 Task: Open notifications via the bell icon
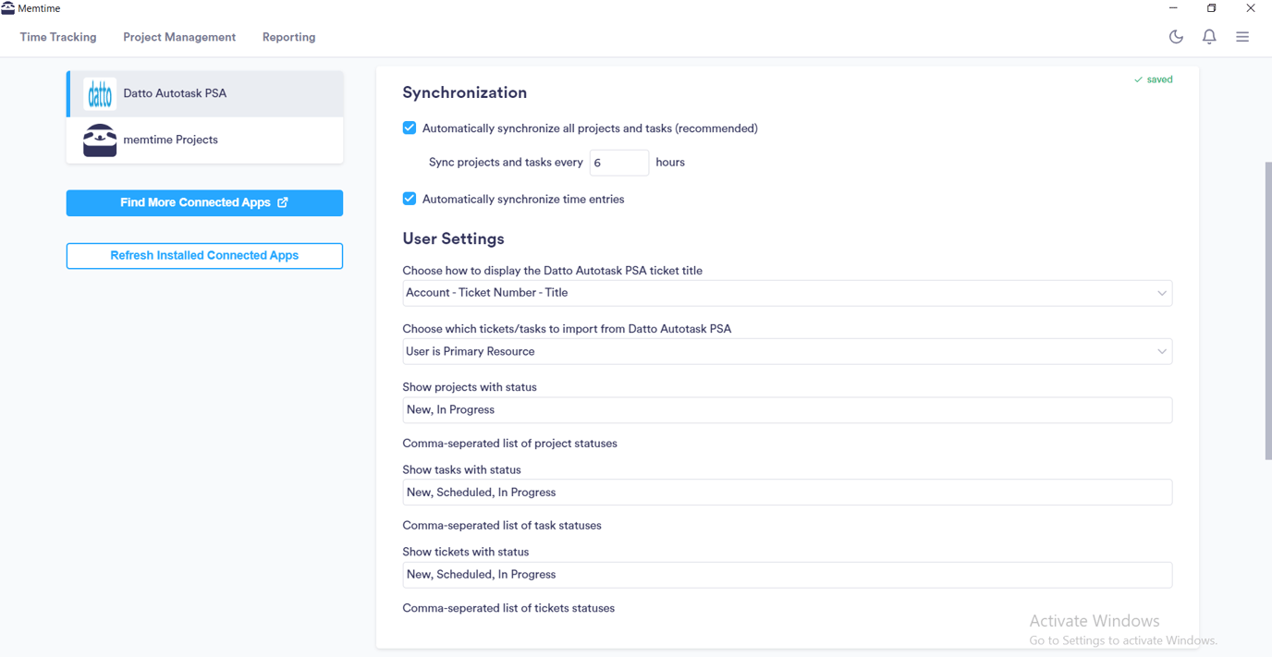coord(1209,37)
